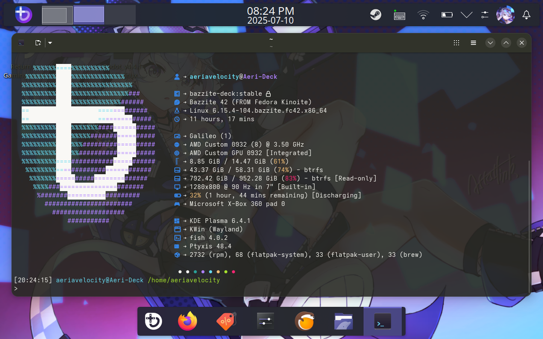Viewport: 543px width, 339px height.
Task: Select the Ptyxis terminal icon in dock
Action: tap(383, 322)
